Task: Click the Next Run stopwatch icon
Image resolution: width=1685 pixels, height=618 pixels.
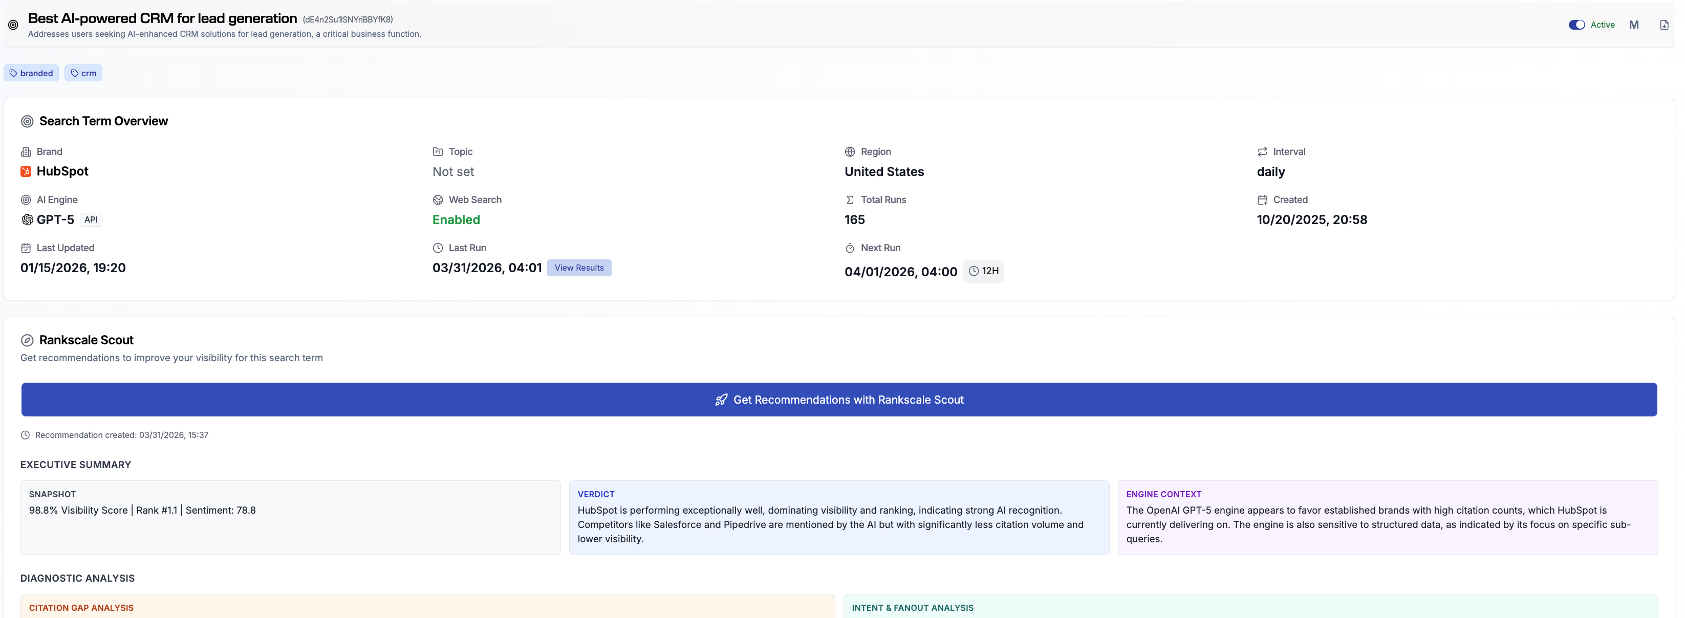Action: (850, 248)
